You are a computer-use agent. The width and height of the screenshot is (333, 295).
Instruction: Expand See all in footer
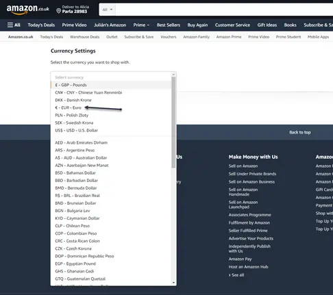click(x=236, y=275)
